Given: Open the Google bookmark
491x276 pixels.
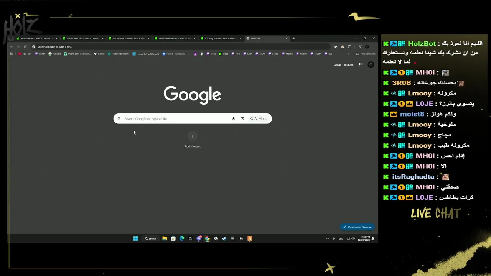Looking at the screenshot, I should (x=55, y=54).
